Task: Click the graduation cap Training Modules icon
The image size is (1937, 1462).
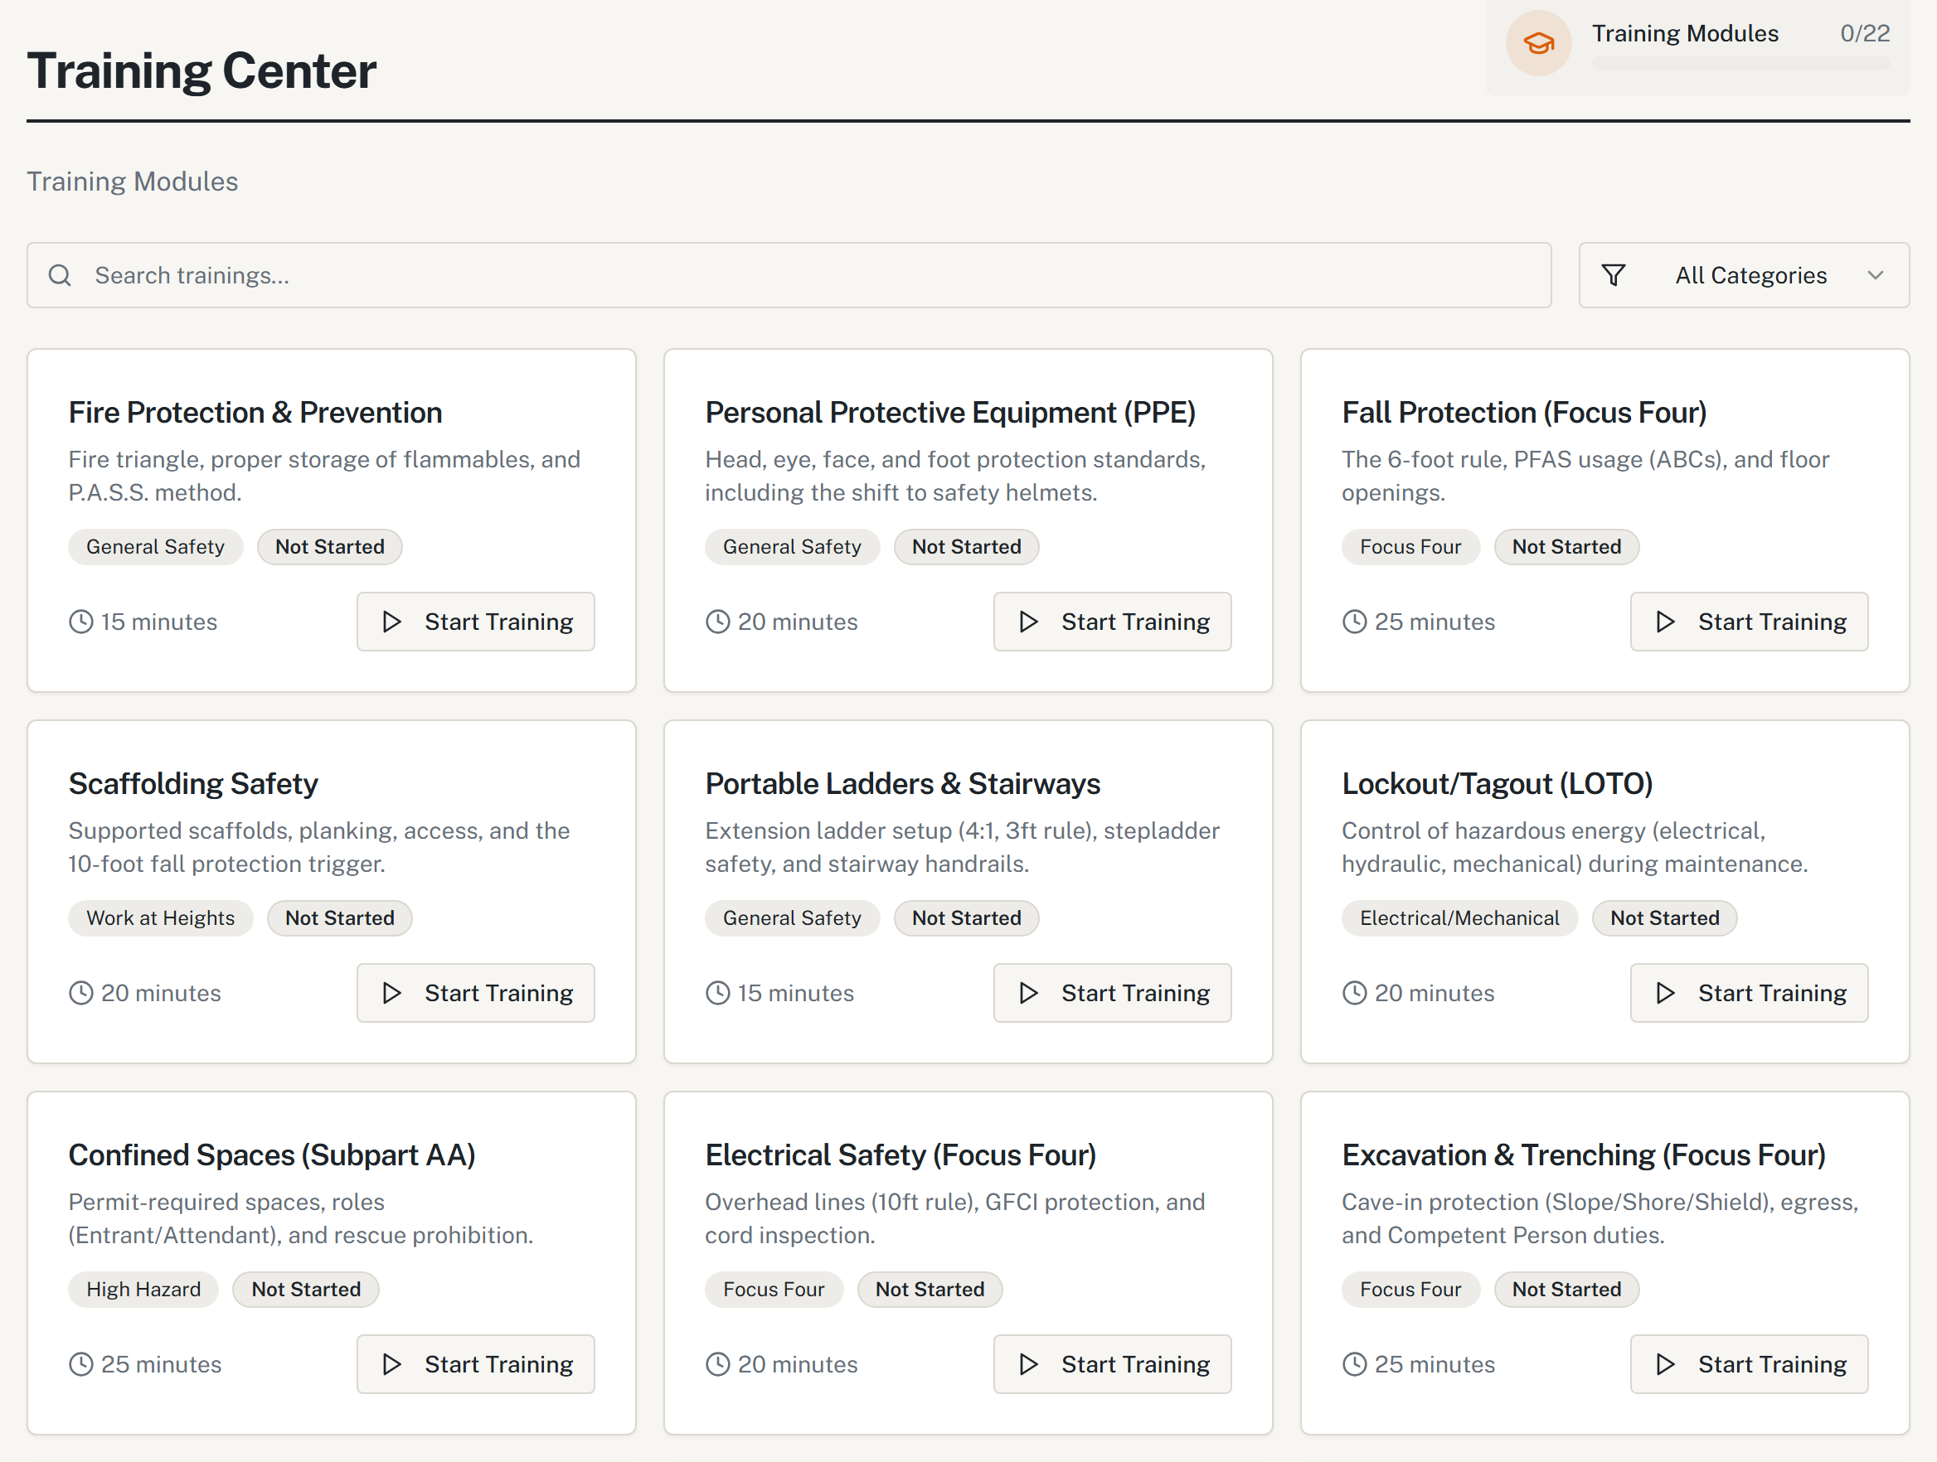Action: click(x=1537, y=43)
